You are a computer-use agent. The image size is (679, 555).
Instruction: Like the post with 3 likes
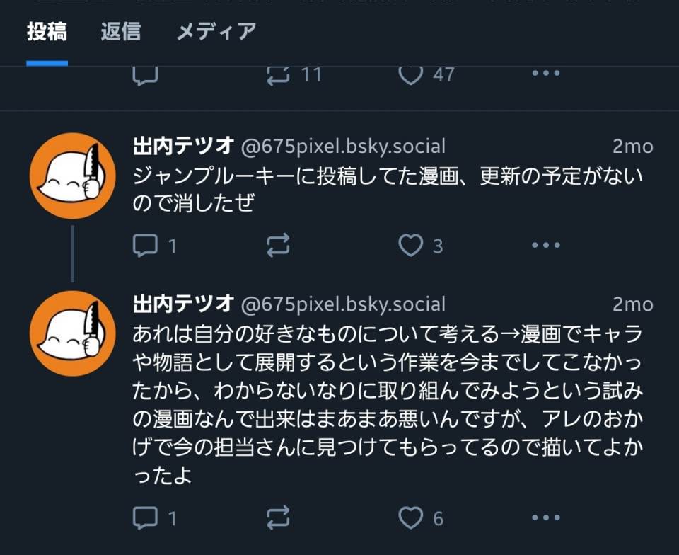[x=411, y=246]
